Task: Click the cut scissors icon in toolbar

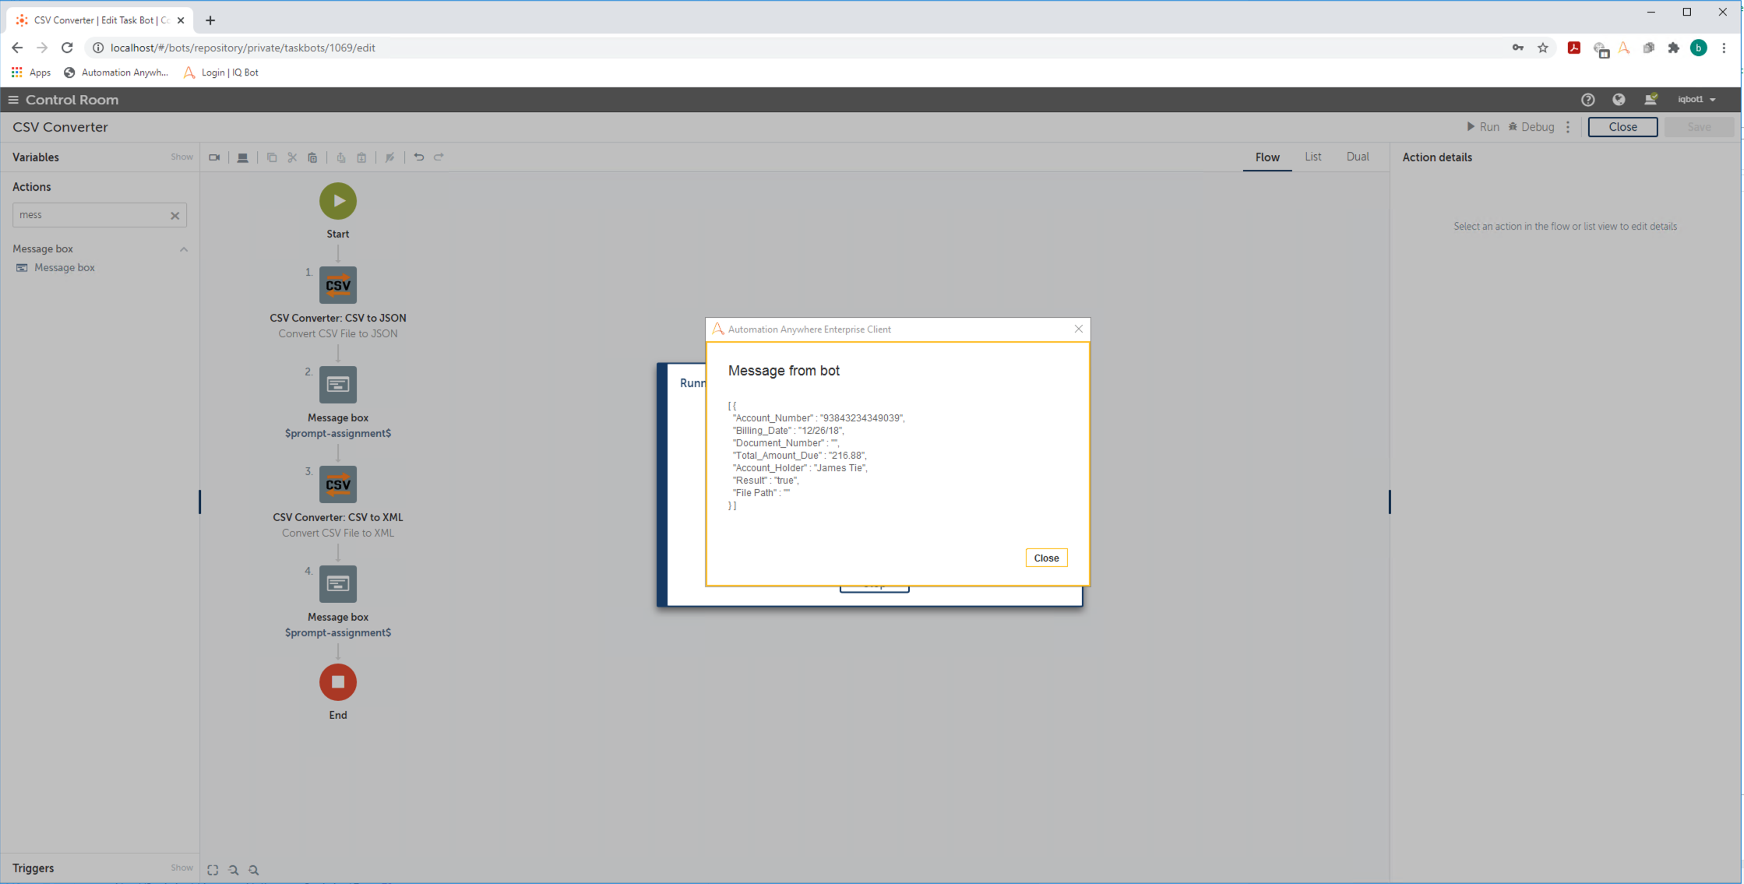Action: (x=292, y=157)
